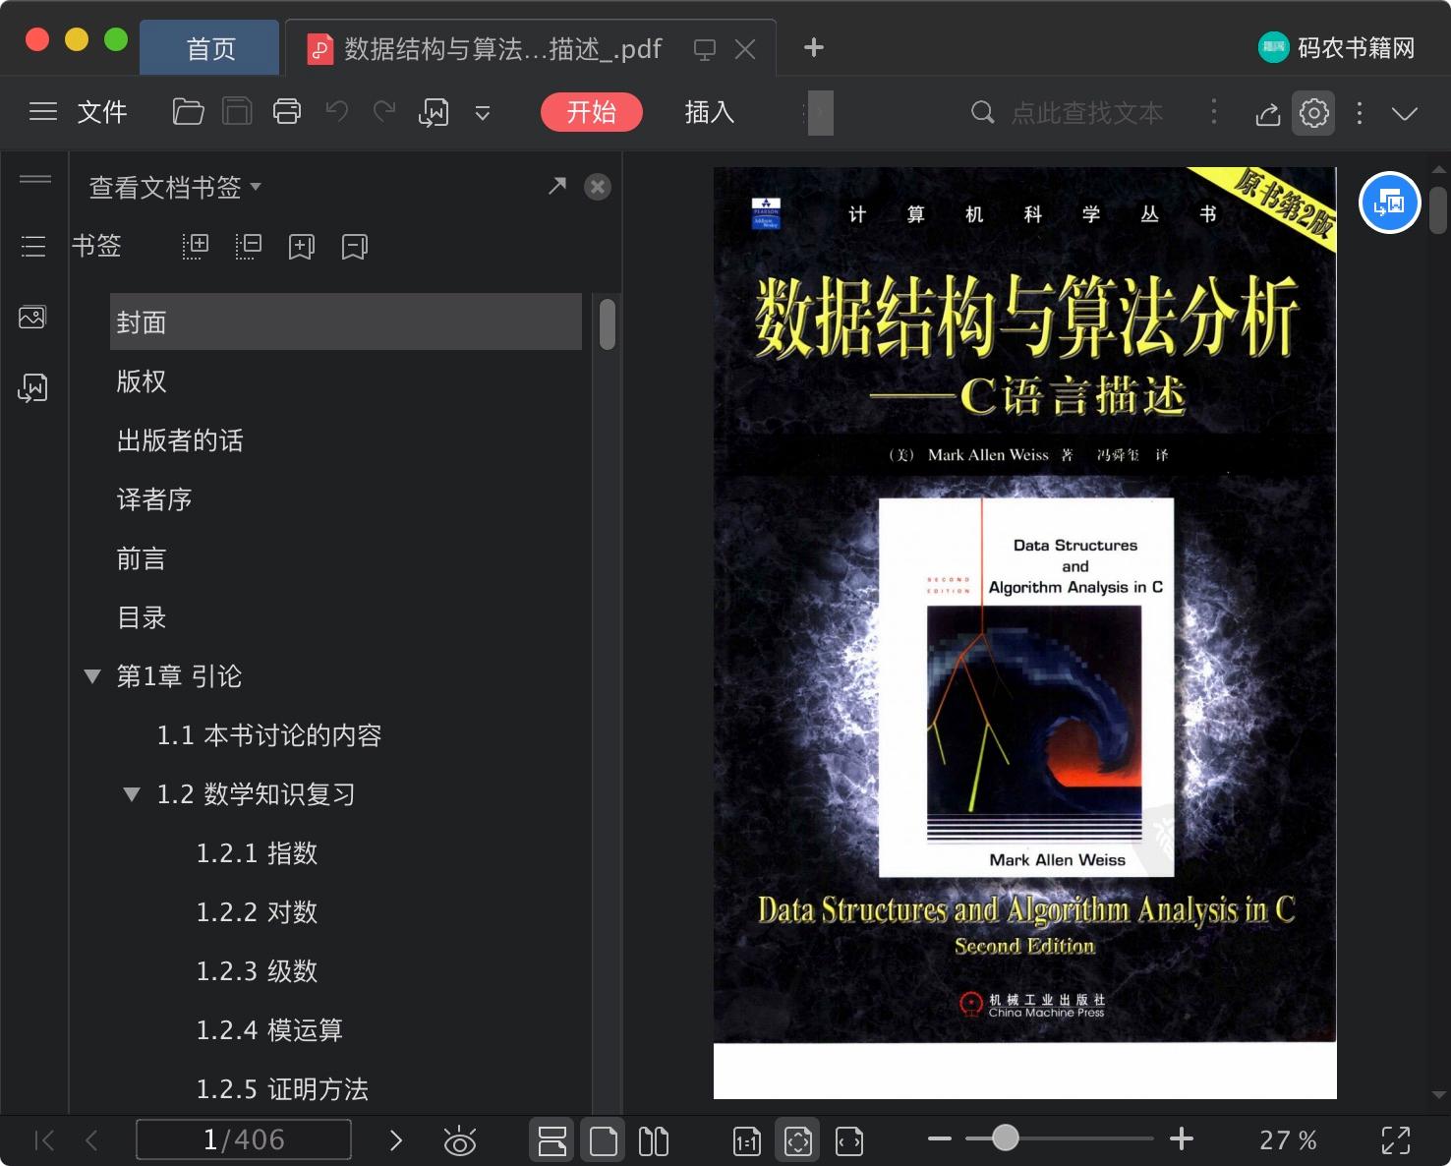Open the vertical three-dot more options menu

coord(1360,113)
